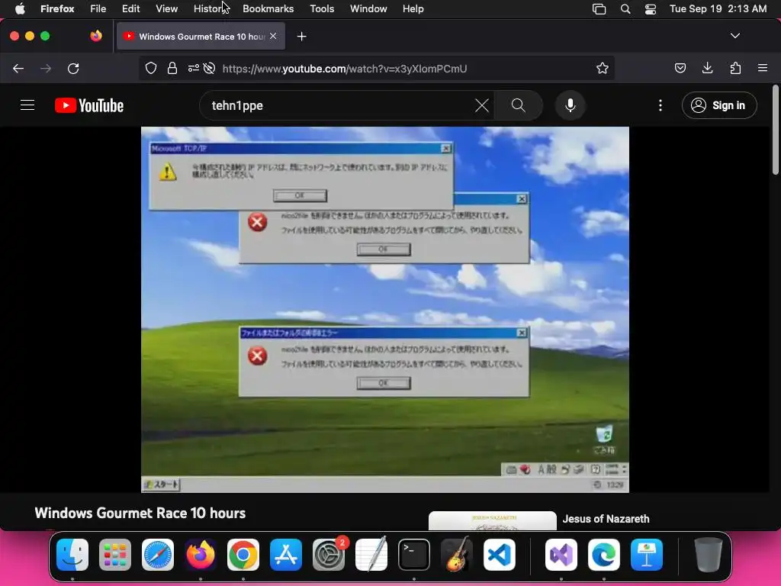Open Control Center in menu bar

click(x=650, y=8)
